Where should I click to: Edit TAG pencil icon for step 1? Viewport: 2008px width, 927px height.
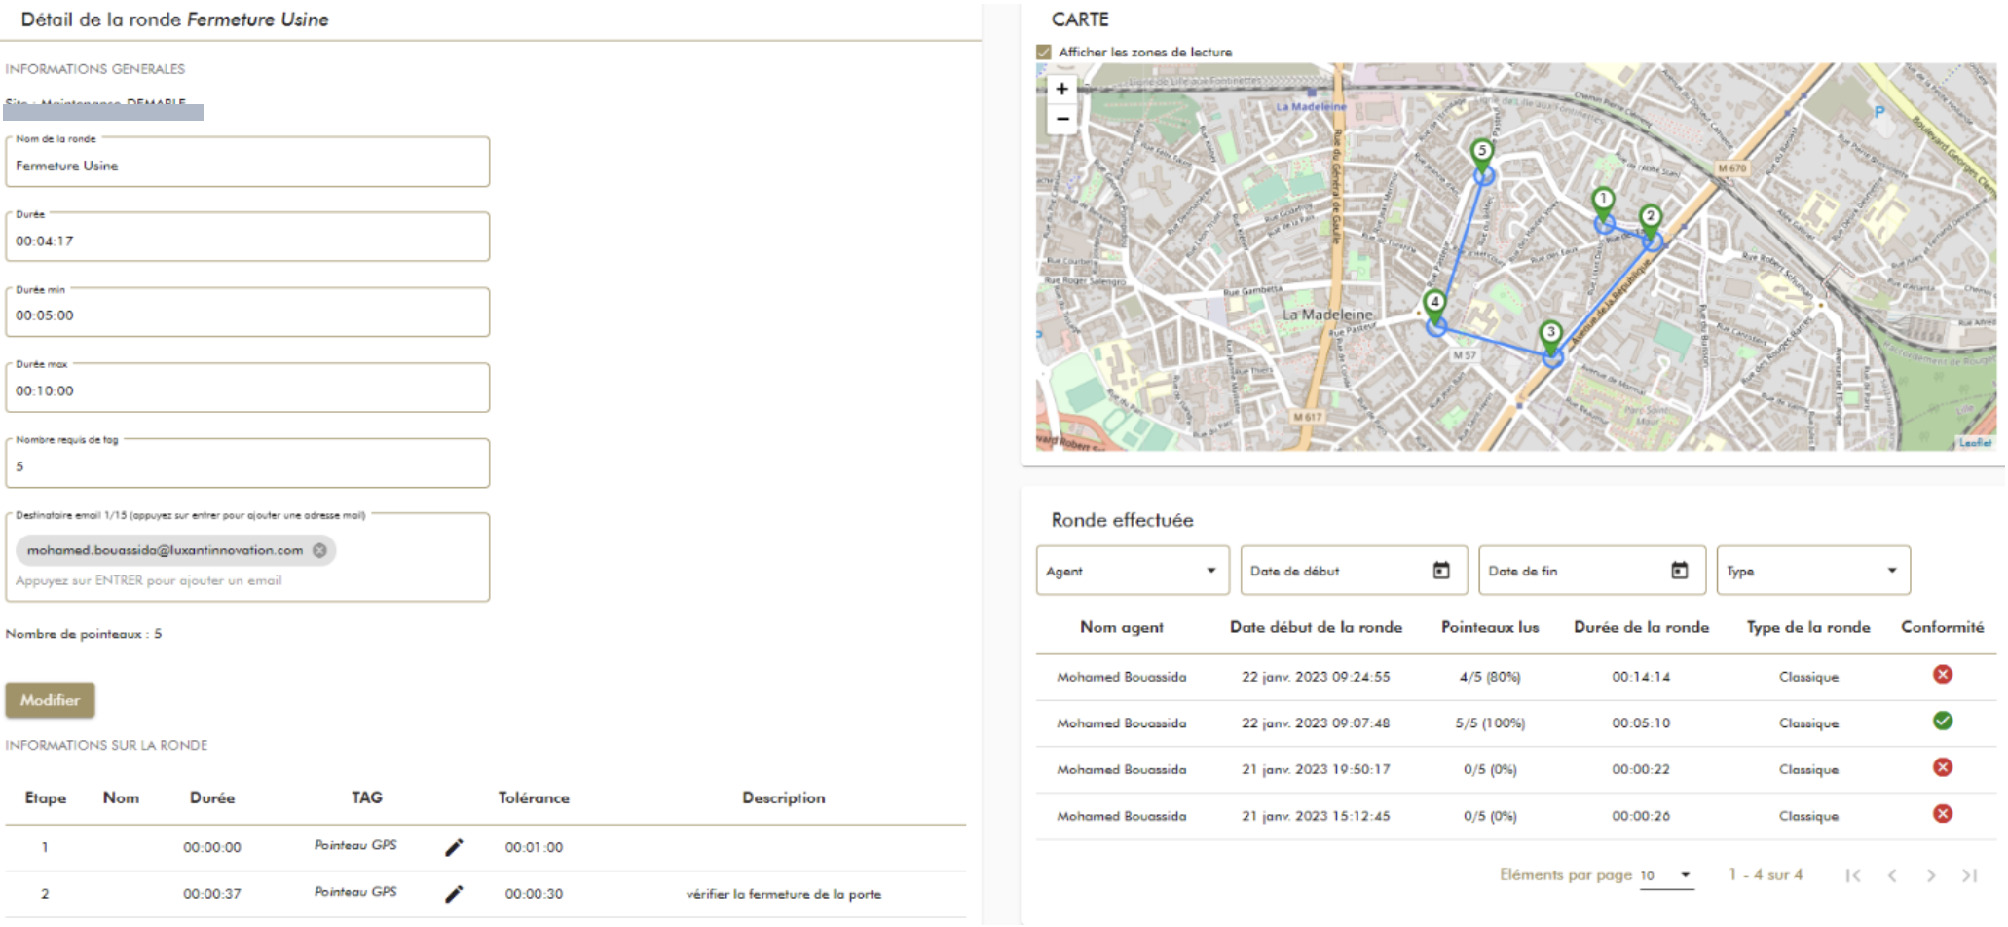click(x=454, y=847)
